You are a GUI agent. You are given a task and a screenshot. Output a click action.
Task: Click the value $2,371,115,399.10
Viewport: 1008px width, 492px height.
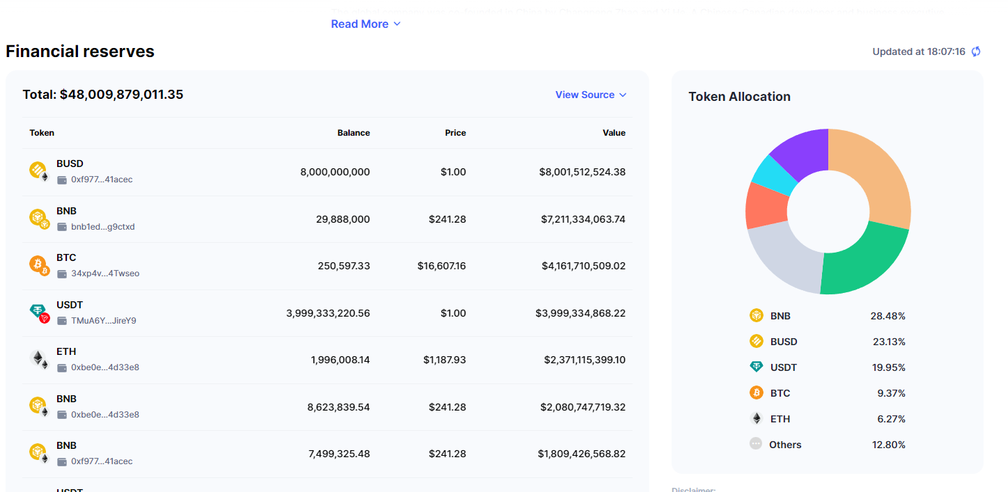(585, 360)
